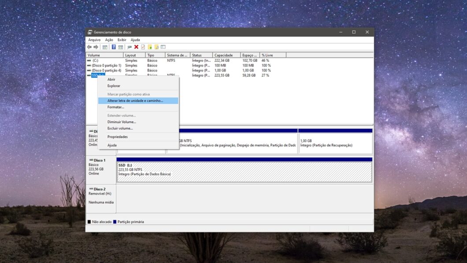
Task: Click 'Propriedades' in the context menu
Action: tap(117, 137)
